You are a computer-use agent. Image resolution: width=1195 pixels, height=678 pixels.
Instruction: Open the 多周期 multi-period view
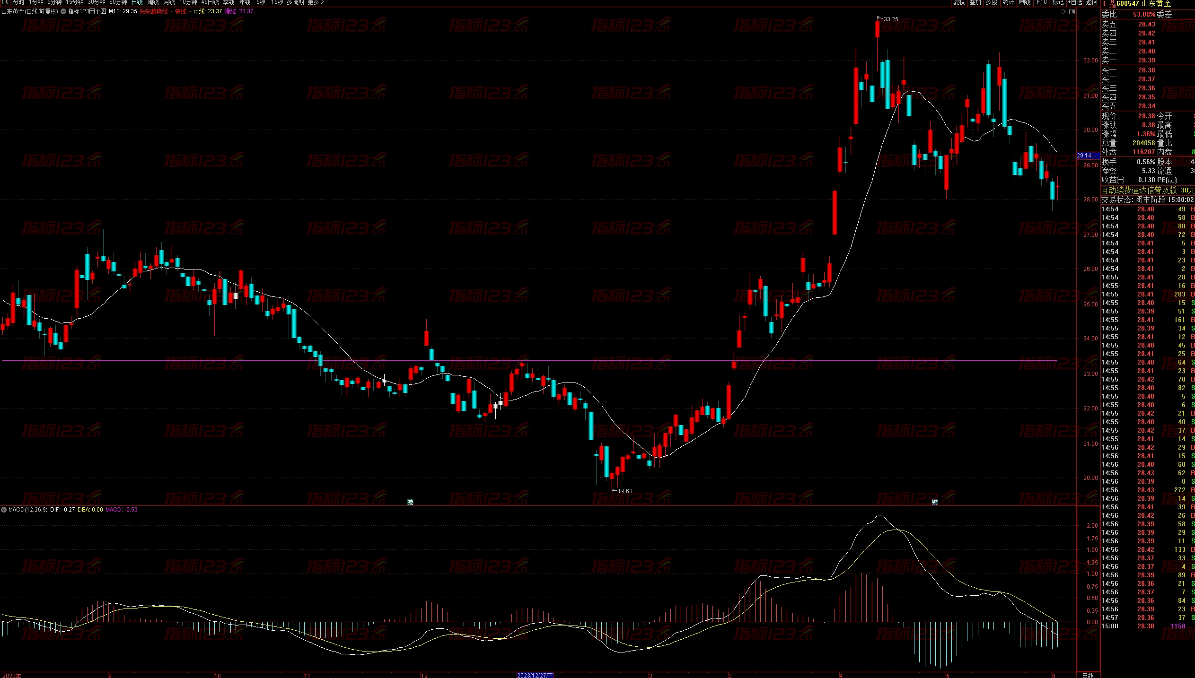point(296,2)
